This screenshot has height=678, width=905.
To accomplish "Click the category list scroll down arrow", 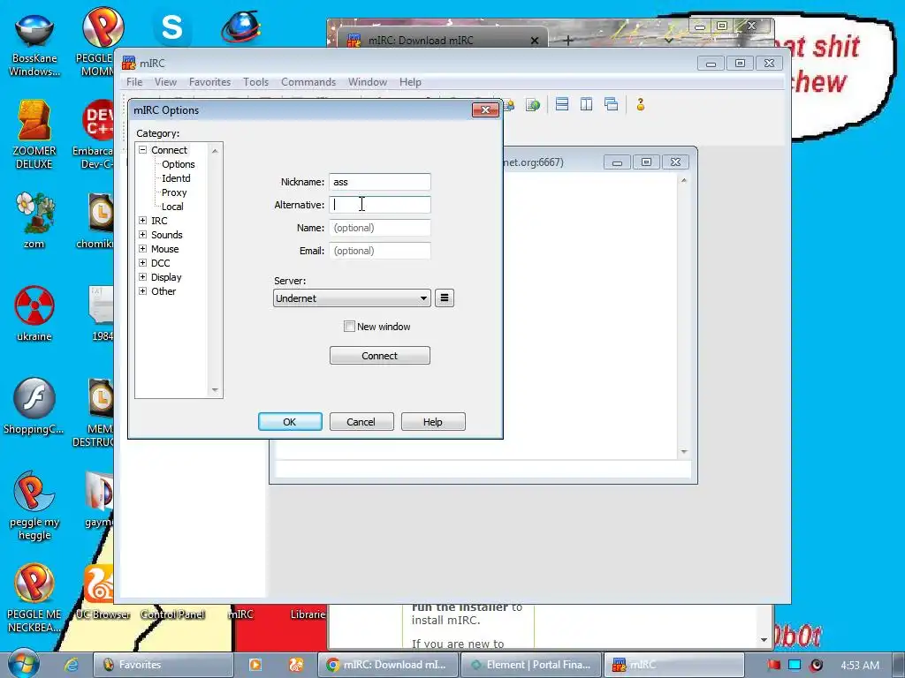I will click(x=215, y=390).
